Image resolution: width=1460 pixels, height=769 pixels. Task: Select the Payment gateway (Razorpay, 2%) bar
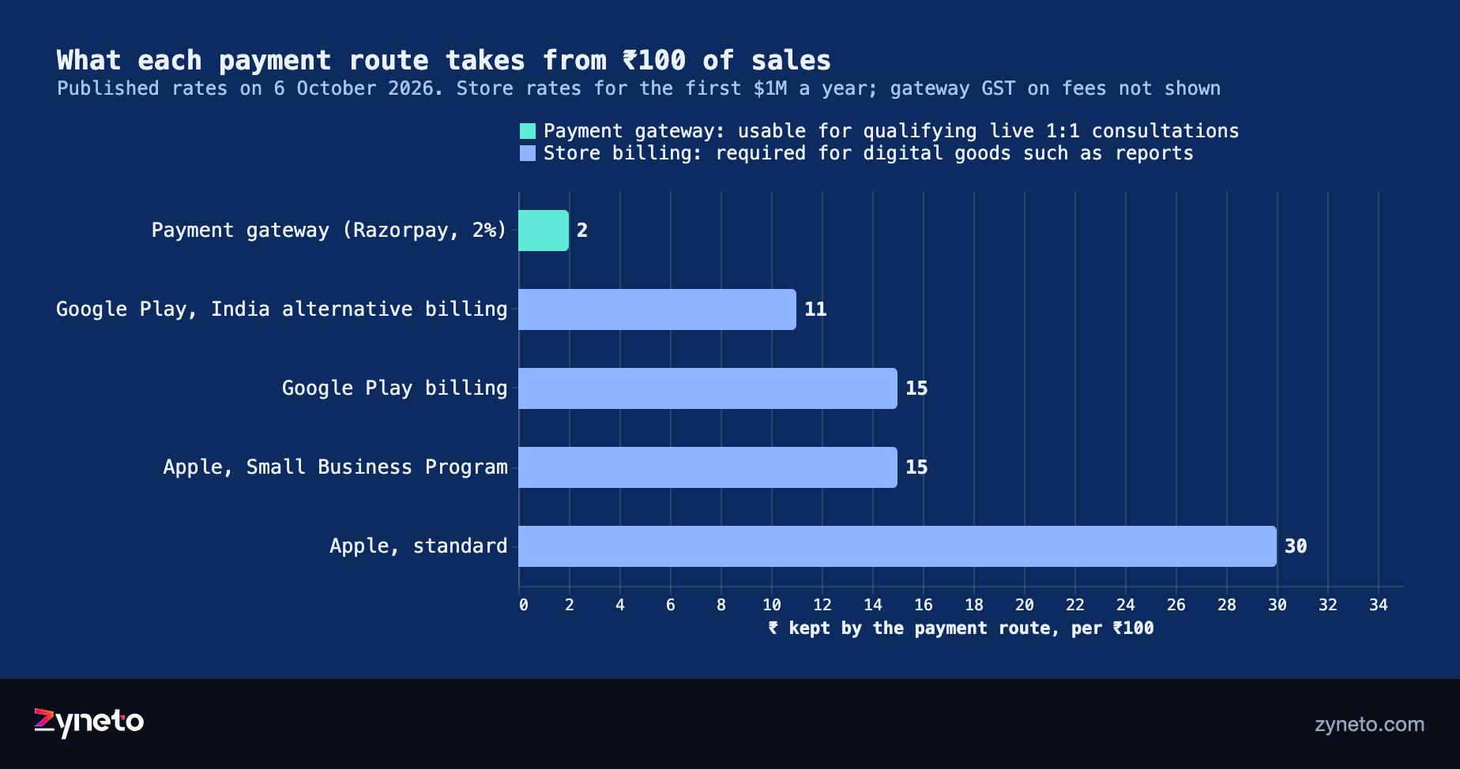[x=544, y=231]
